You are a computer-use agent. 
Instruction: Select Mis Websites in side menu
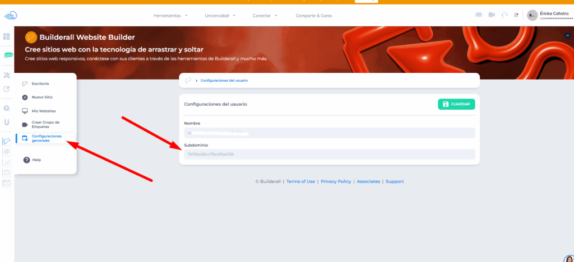pyautogui.click(x=43, y=111)
